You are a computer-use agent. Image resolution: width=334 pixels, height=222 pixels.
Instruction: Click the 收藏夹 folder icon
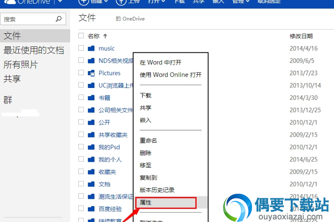coord(91,172)
